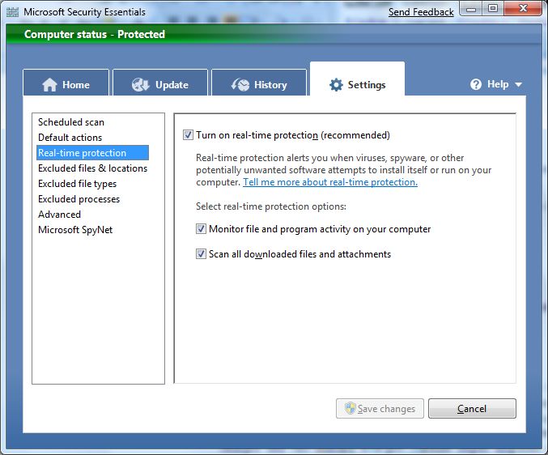Select Real-time protection in settings list
Image resolution: width=548 pixels, height=455 pixels.
point(92,153)
